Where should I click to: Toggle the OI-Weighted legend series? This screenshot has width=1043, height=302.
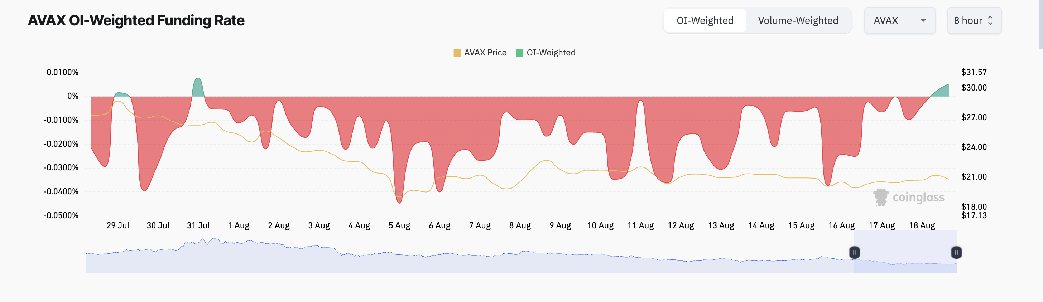pyautogui.click(x=546, y=53)
